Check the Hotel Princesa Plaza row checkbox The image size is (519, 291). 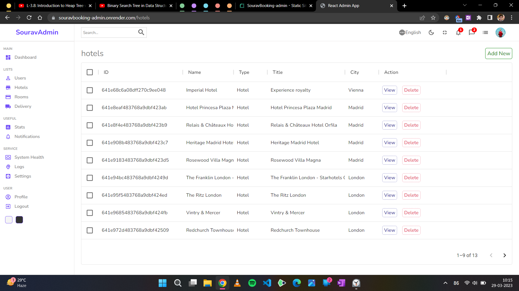[90, 108]
